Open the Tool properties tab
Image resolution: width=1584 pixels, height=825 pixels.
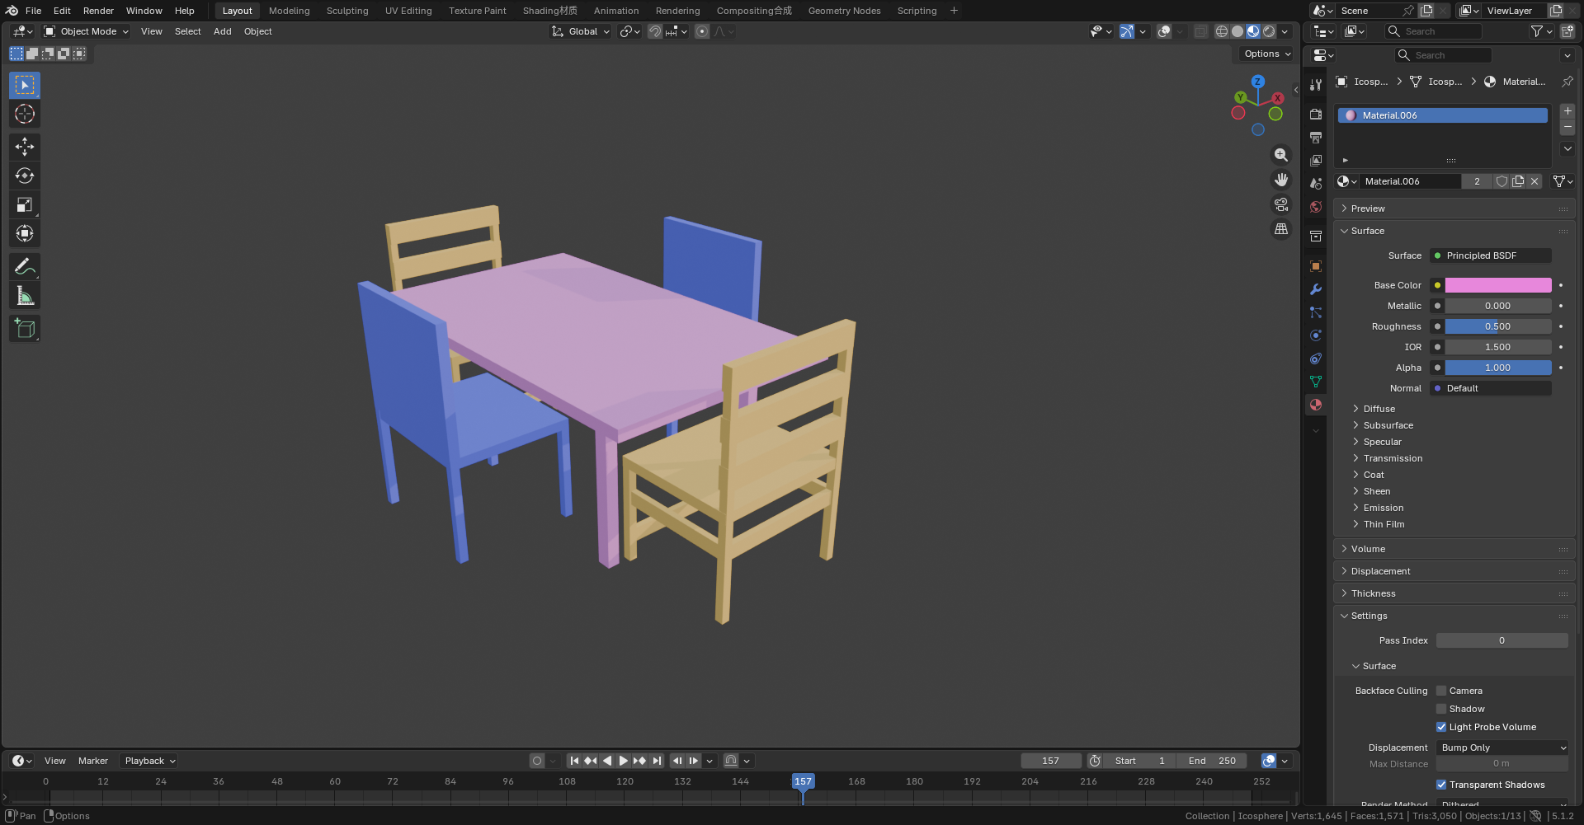(1316, 85)
